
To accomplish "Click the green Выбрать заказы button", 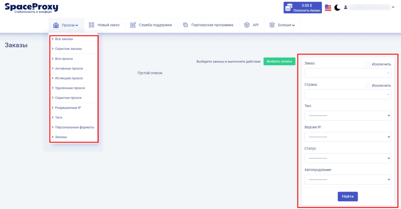I will [x=279, y=61].
